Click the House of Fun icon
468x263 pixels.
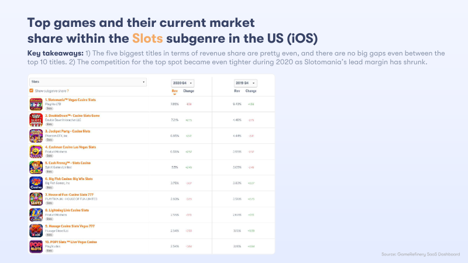click(x=36, y=199)
